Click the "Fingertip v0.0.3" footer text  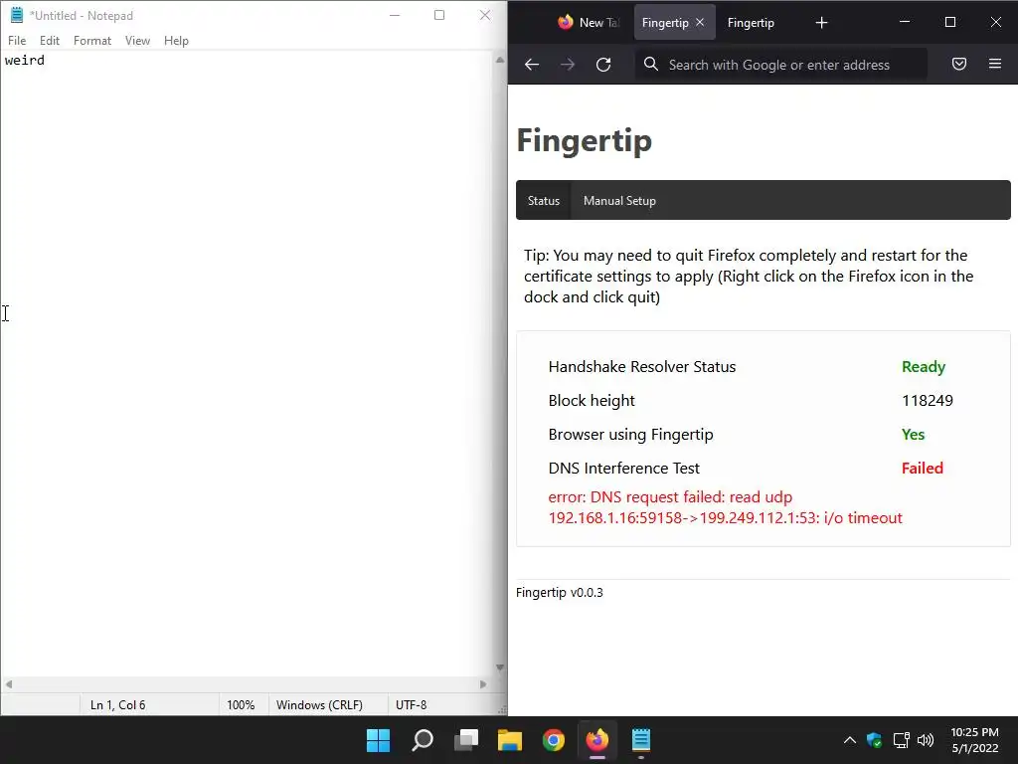tap(559, 593)
